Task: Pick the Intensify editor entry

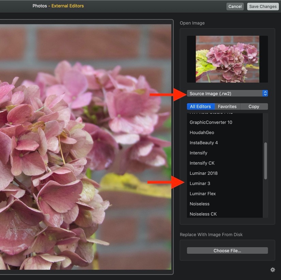Action: point(199,153)
